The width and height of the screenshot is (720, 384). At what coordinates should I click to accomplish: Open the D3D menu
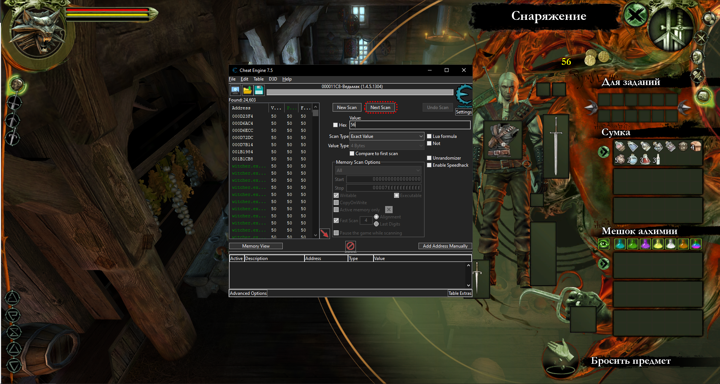tap(273, 79)
